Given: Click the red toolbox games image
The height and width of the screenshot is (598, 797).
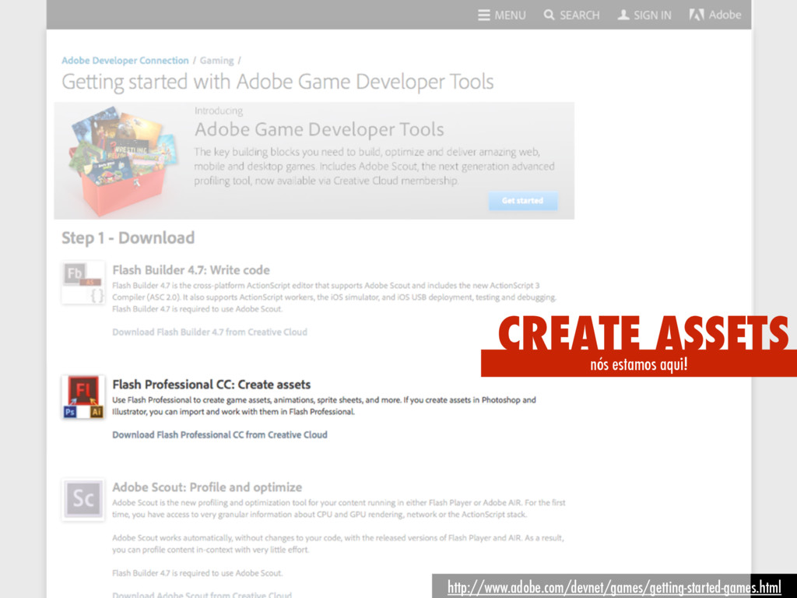Looking at the screenshot, I should click(x=124, y=160).
